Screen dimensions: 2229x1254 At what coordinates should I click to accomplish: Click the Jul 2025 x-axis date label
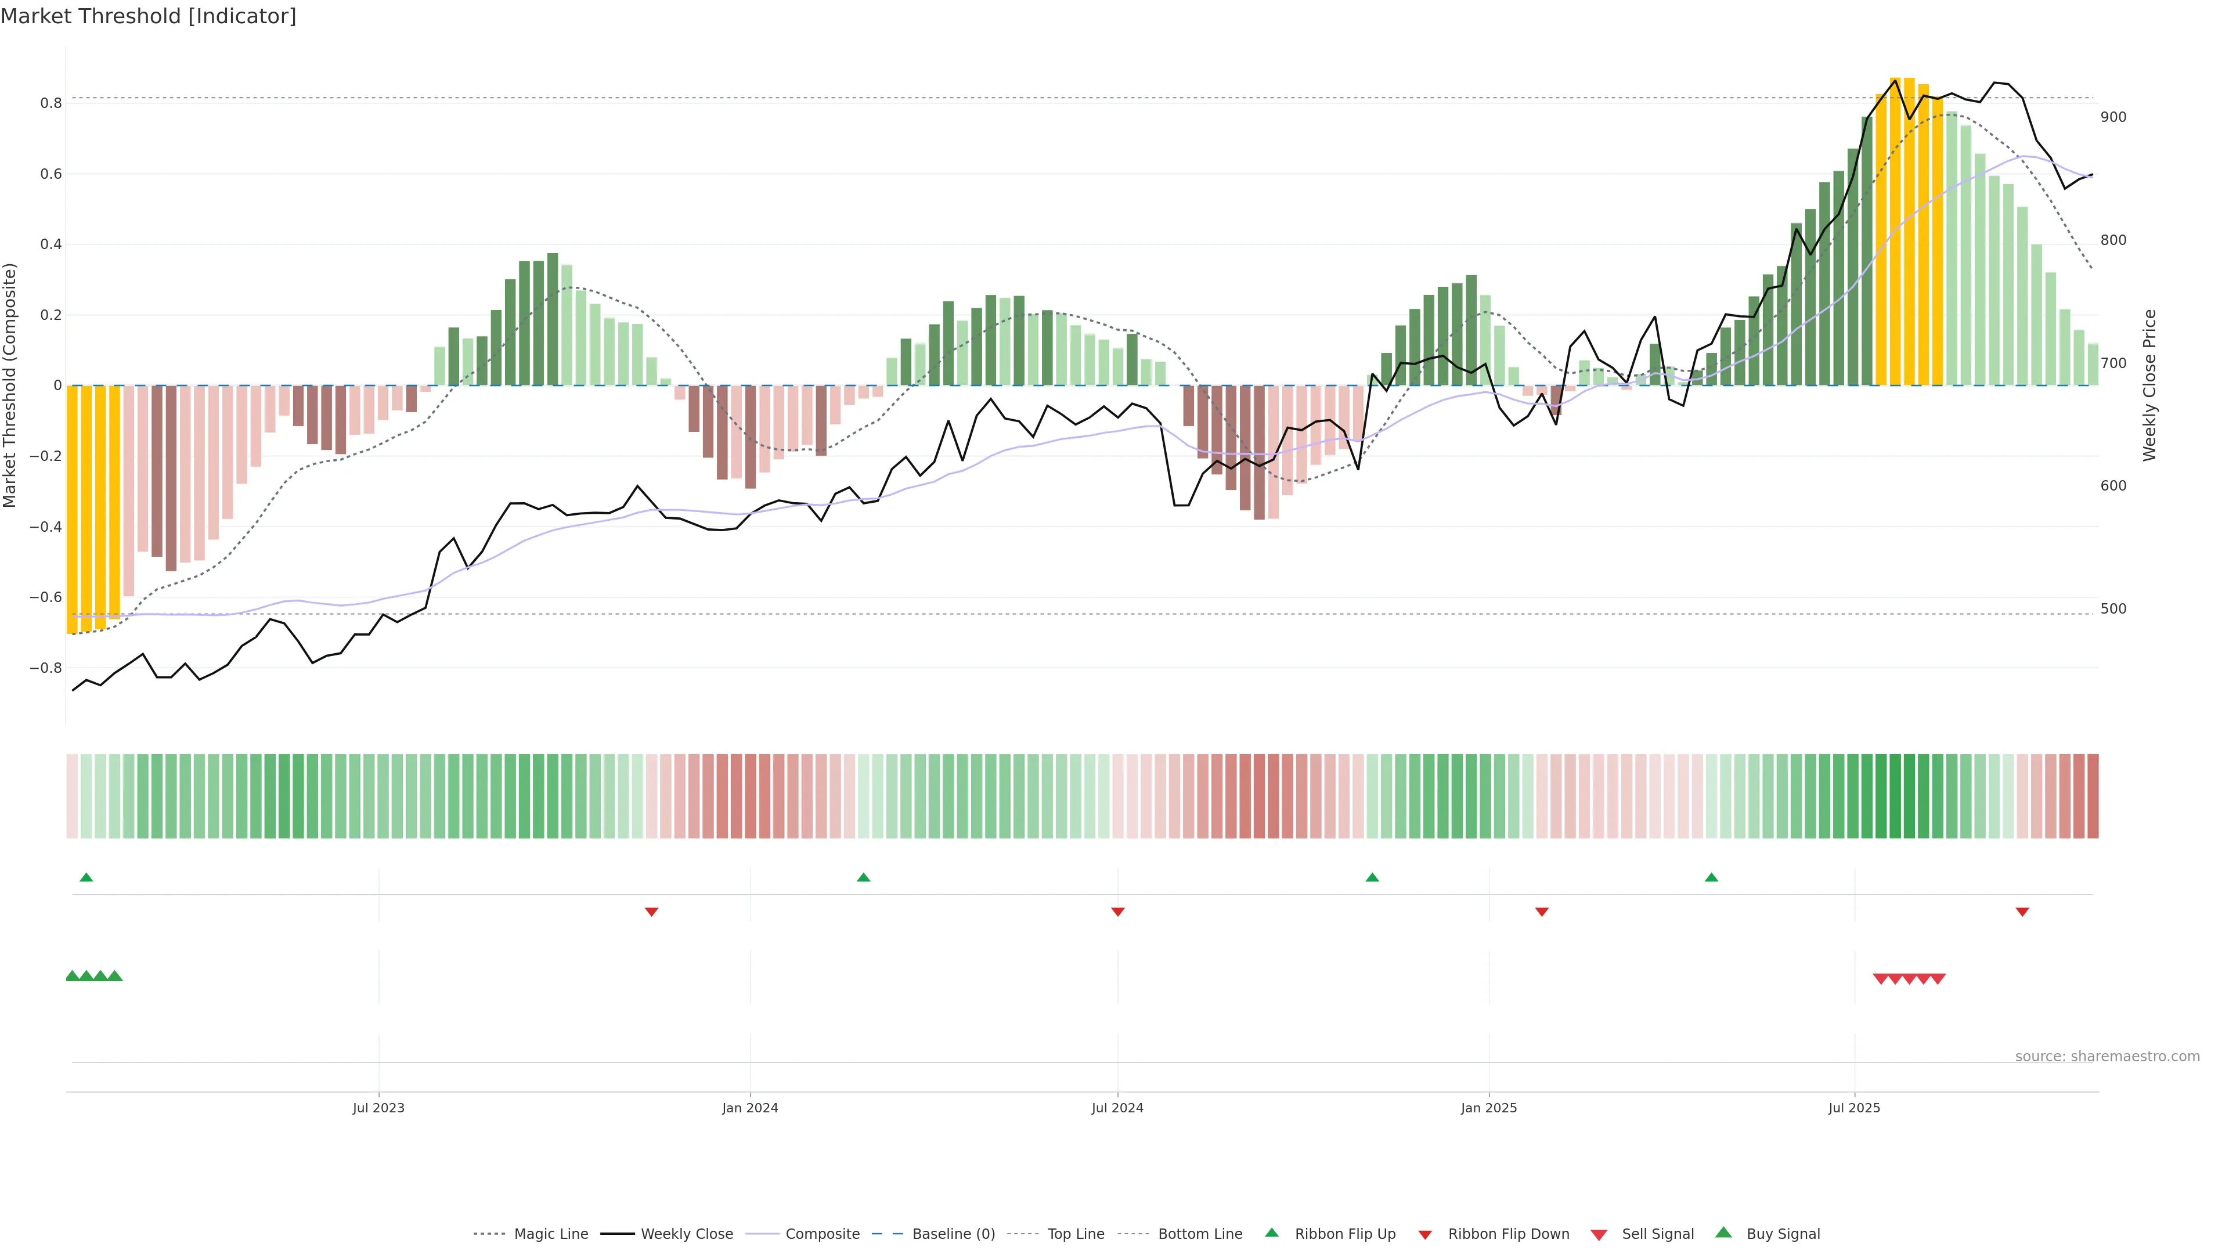point(1853,1108)
